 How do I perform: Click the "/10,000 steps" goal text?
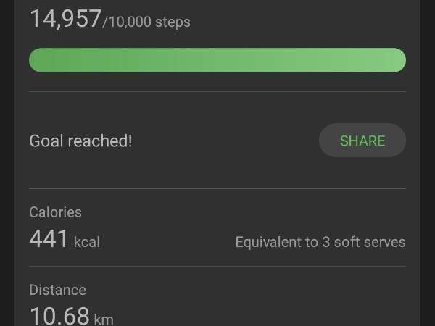[x=147, y=22]
